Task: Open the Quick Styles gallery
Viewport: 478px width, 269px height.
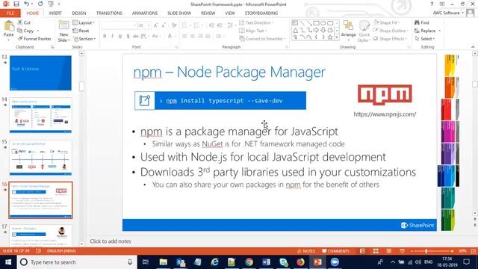Action: pos(364,31)
